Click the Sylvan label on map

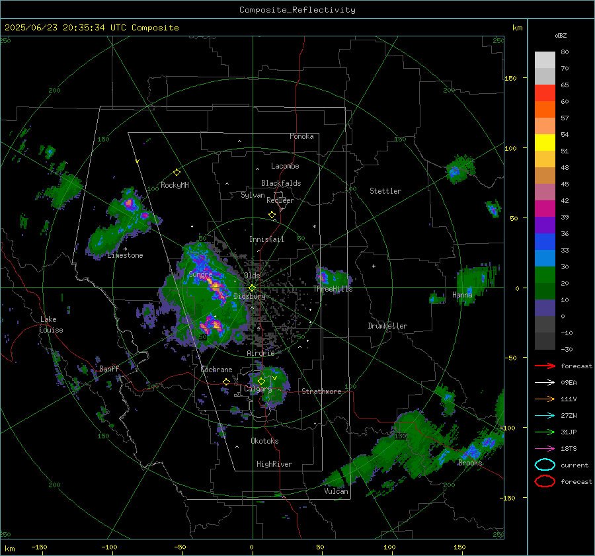(253, 195)
